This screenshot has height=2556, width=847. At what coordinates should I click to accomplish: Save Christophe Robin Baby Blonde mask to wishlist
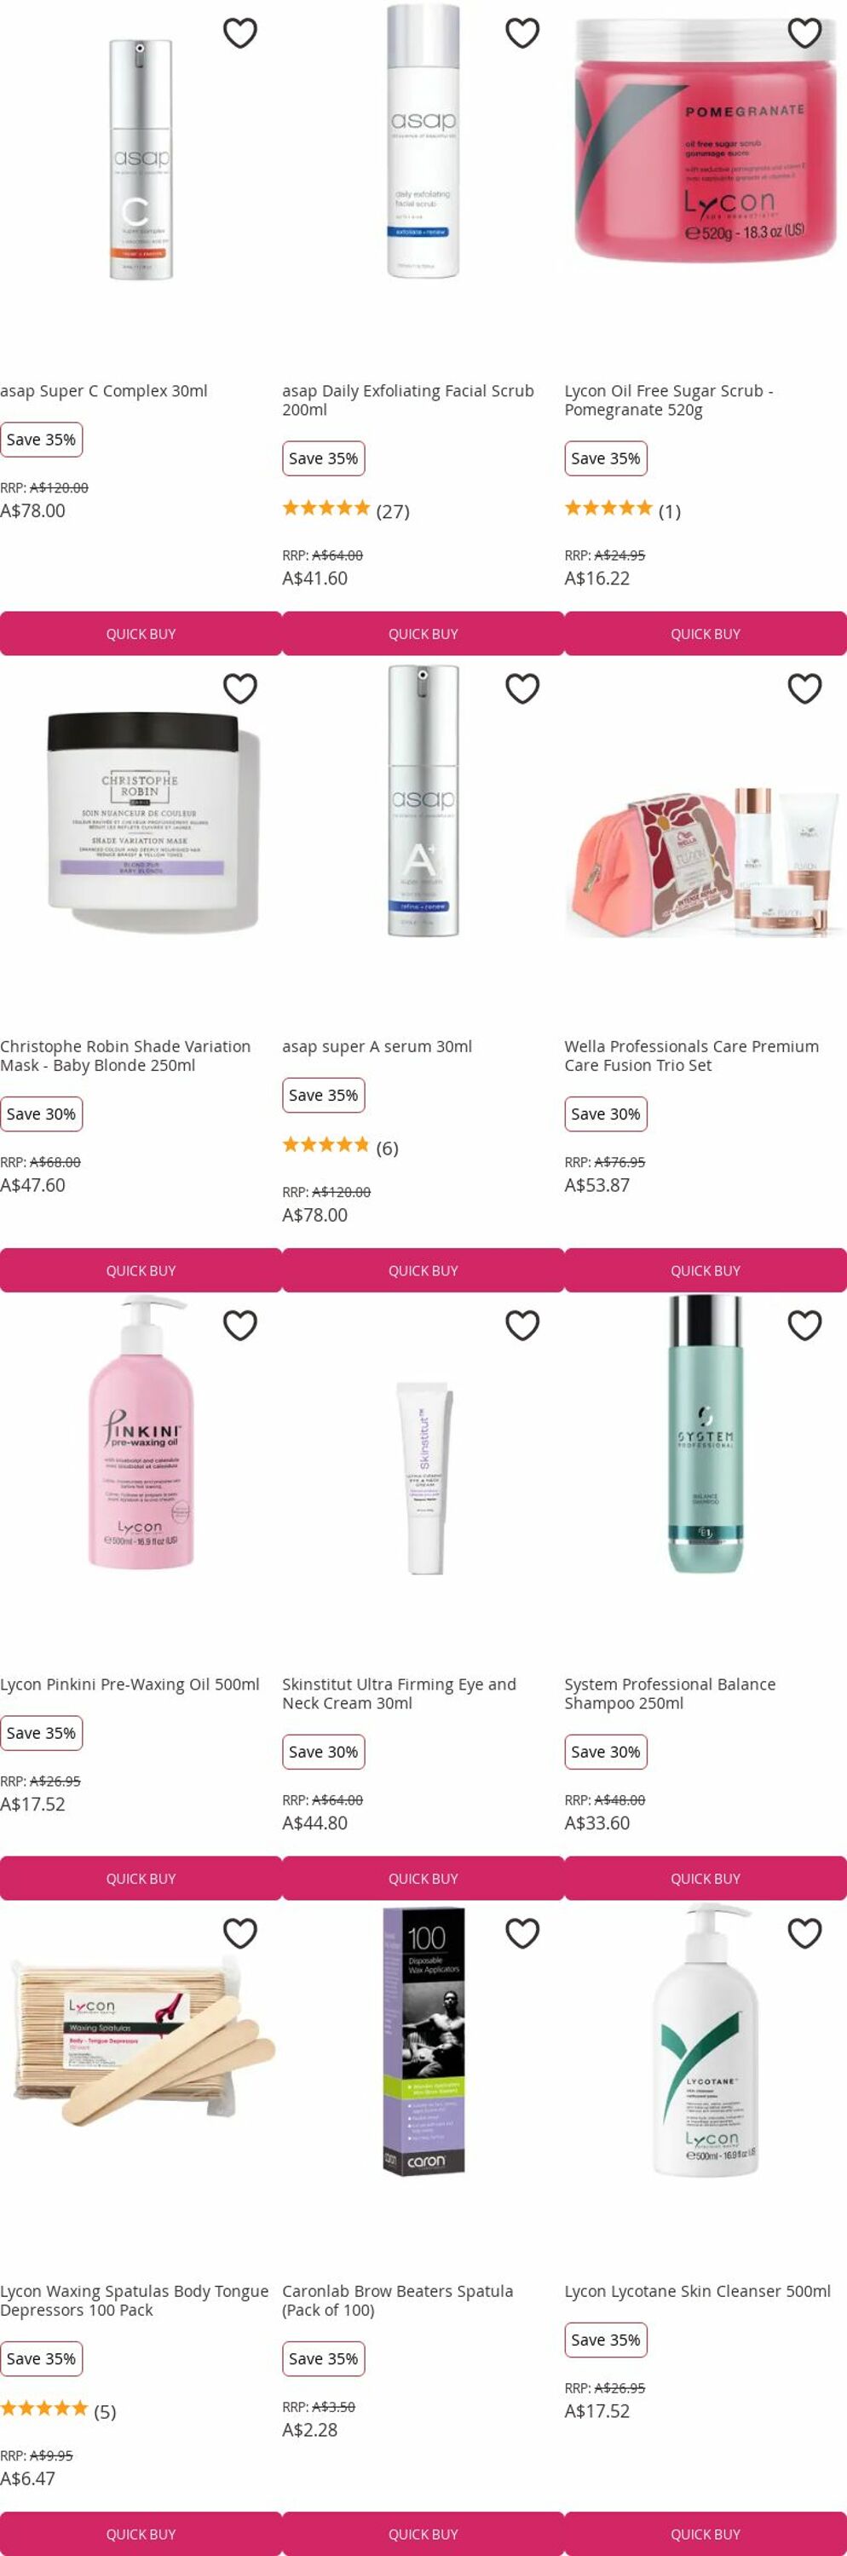tap(240, 688)
